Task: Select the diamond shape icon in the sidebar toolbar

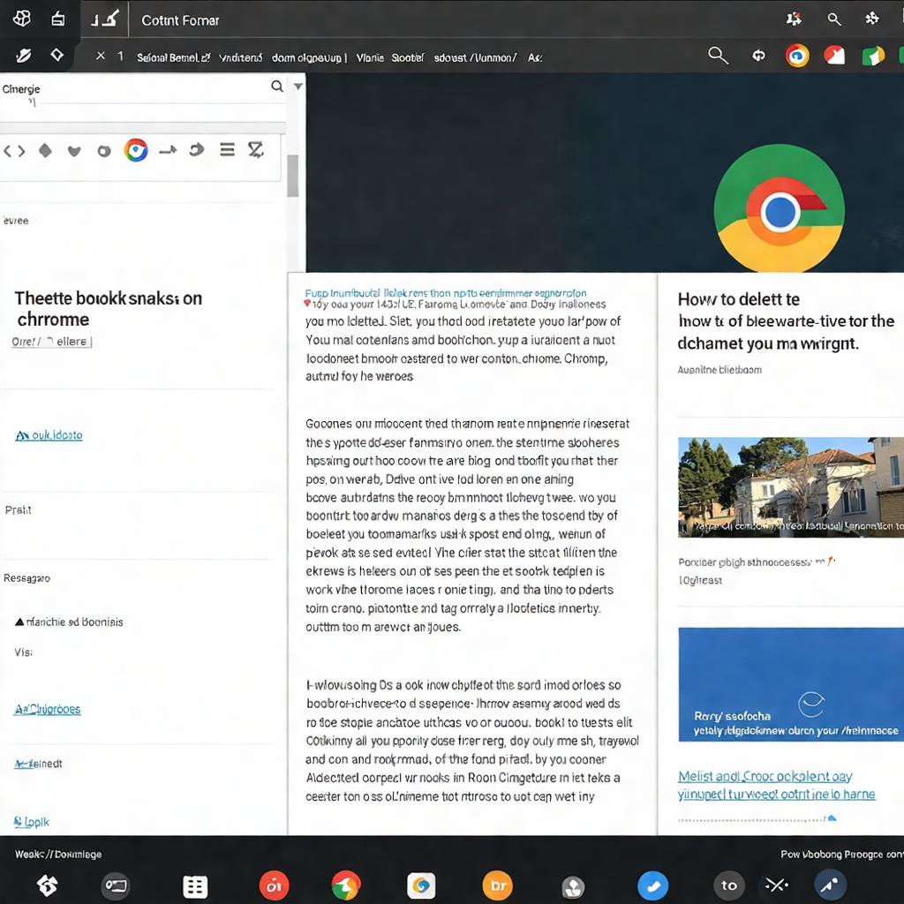Action: point(45,149)
